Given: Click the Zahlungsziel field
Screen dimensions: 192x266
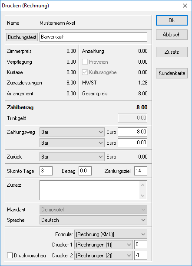Looking at the screenshot, I should tap(141, 171).
